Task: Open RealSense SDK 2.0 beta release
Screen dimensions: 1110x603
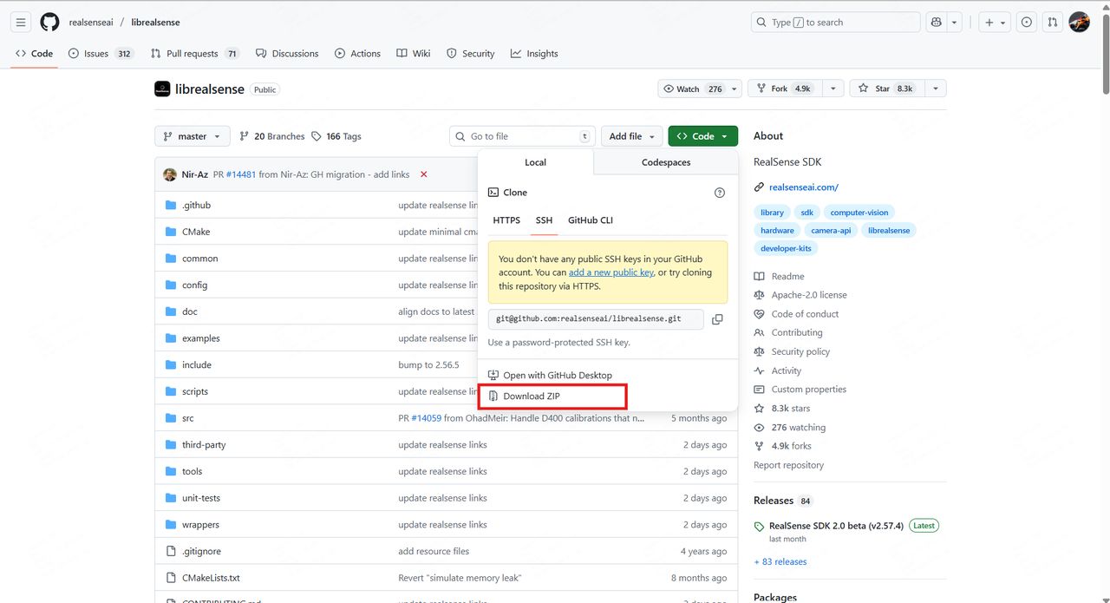Action: [836, 526]
